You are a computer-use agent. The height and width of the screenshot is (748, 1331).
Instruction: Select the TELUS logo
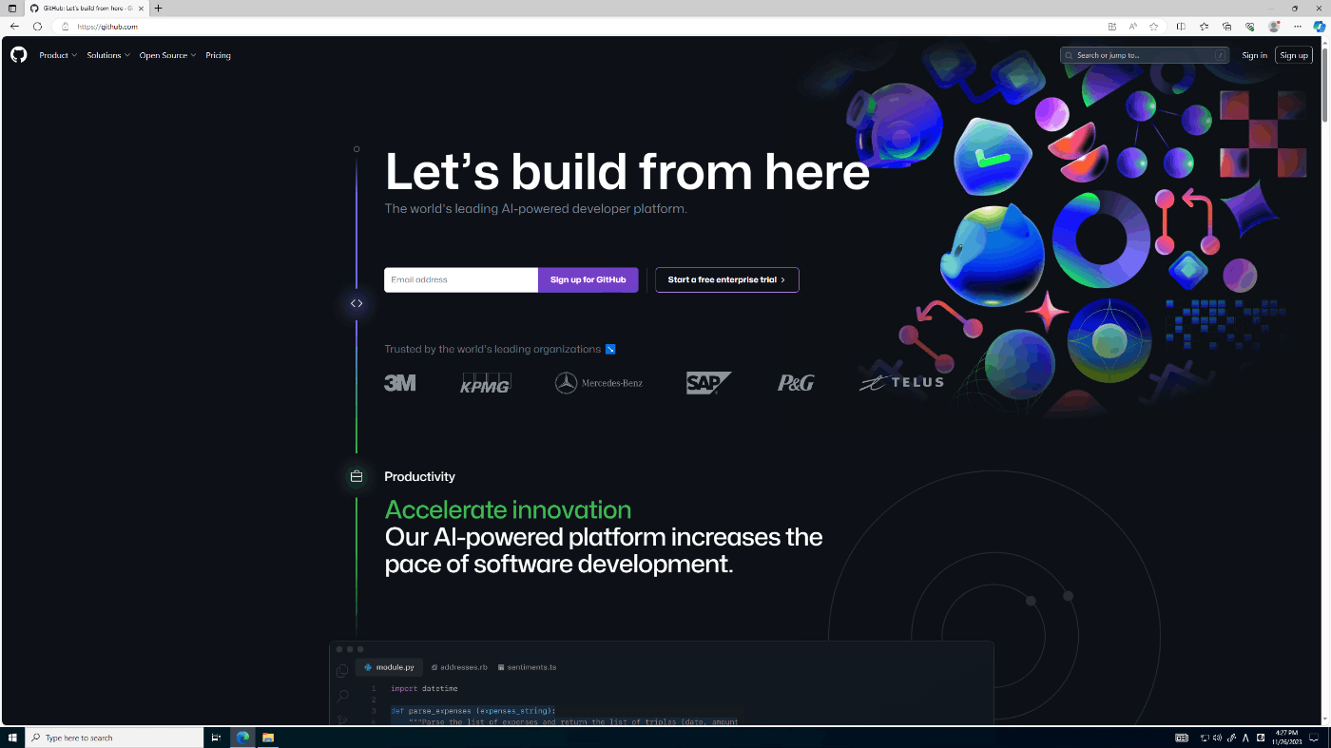click(901, 382)
